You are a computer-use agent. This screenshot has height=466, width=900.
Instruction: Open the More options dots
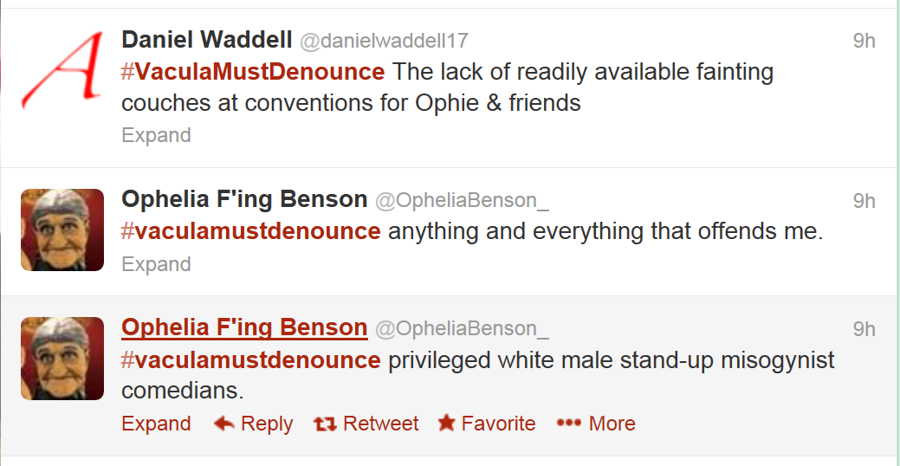(x=568, y=424)
